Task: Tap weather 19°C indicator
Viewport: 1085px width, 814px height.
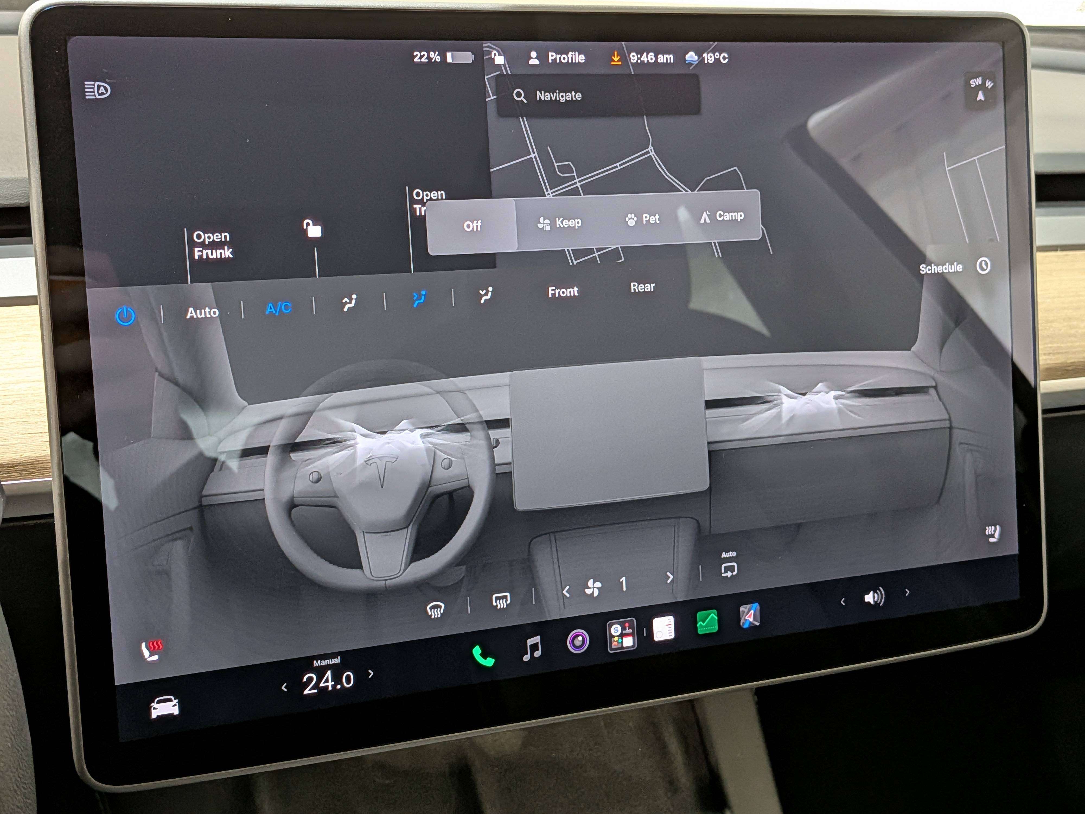Action: coord(707,58)
